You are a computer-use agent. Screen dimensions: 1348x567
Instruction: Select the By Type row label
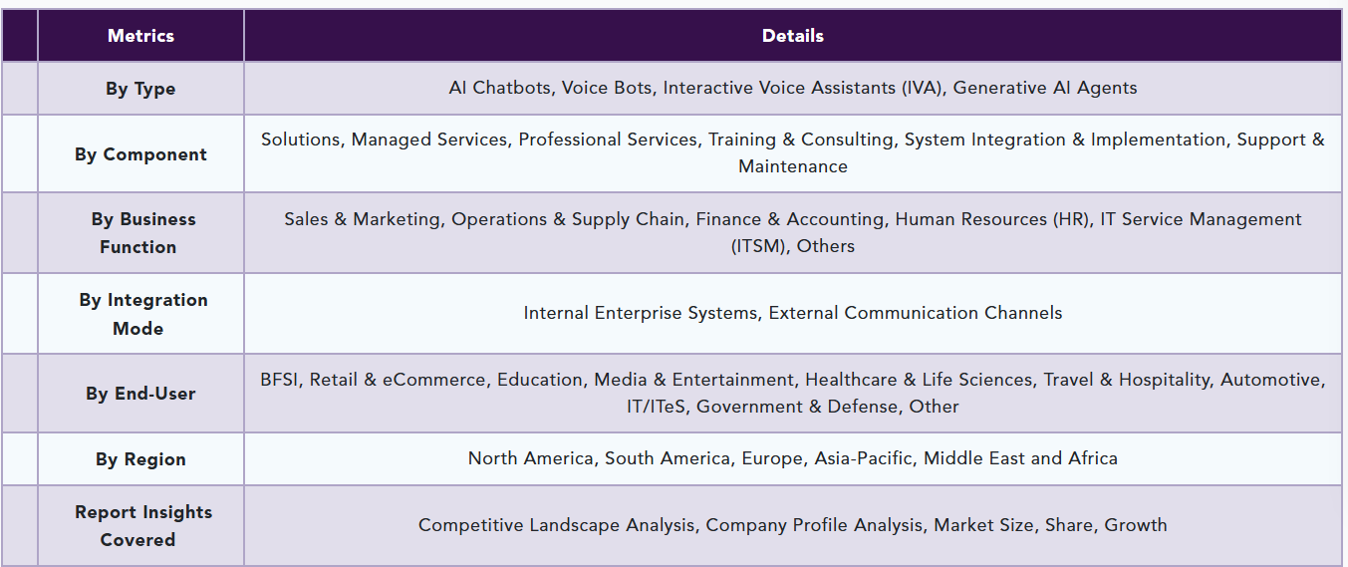click(140, 89)
